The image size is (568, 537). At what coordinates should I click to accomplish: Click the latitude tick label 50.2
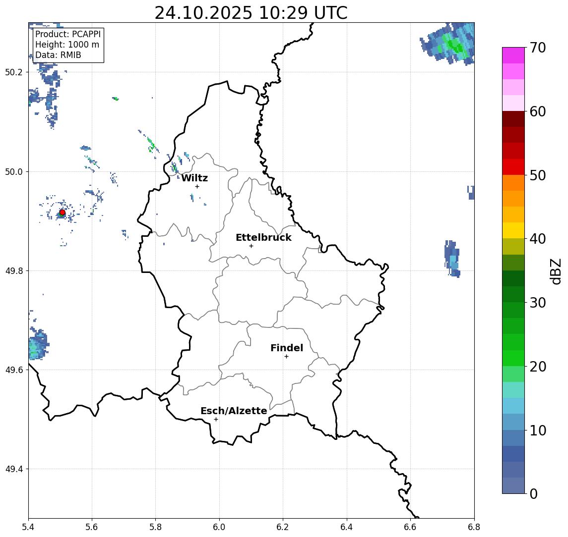click(x=14, y=72)
